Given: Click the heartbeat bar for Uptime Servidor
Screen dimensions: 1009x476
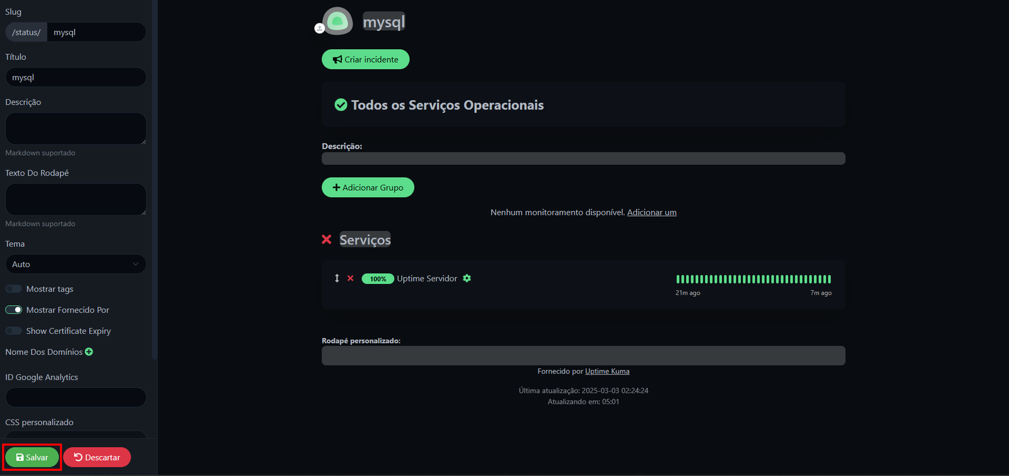Looking at the screenshot, I should [753, 279].
